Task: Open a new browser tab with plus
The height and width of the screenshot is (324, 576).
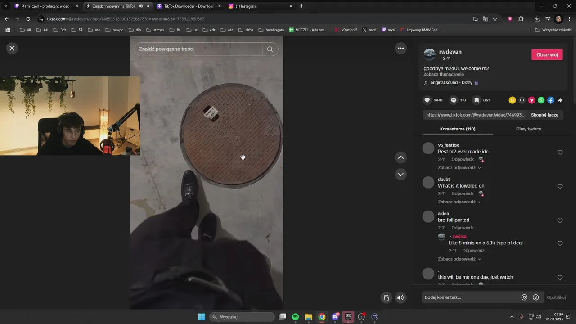Action: (x=301, y=6)
